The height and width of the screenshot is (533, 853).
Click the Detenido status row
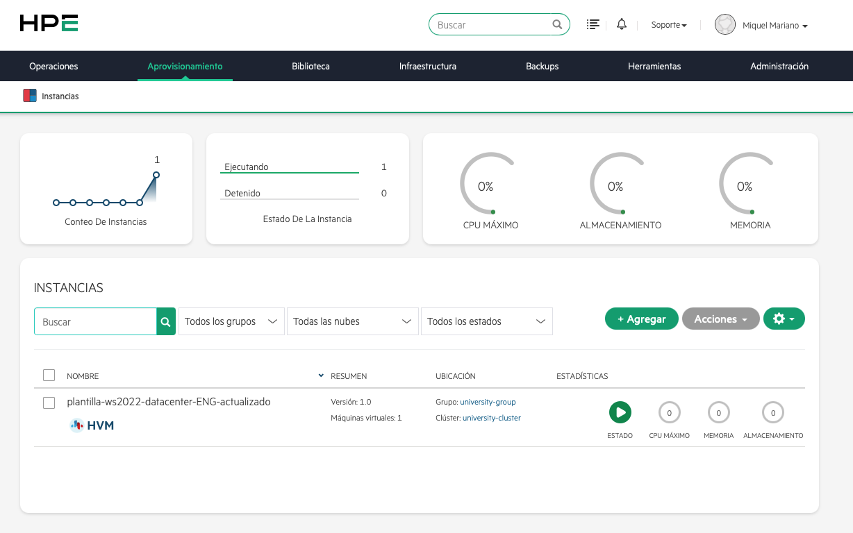303,194
